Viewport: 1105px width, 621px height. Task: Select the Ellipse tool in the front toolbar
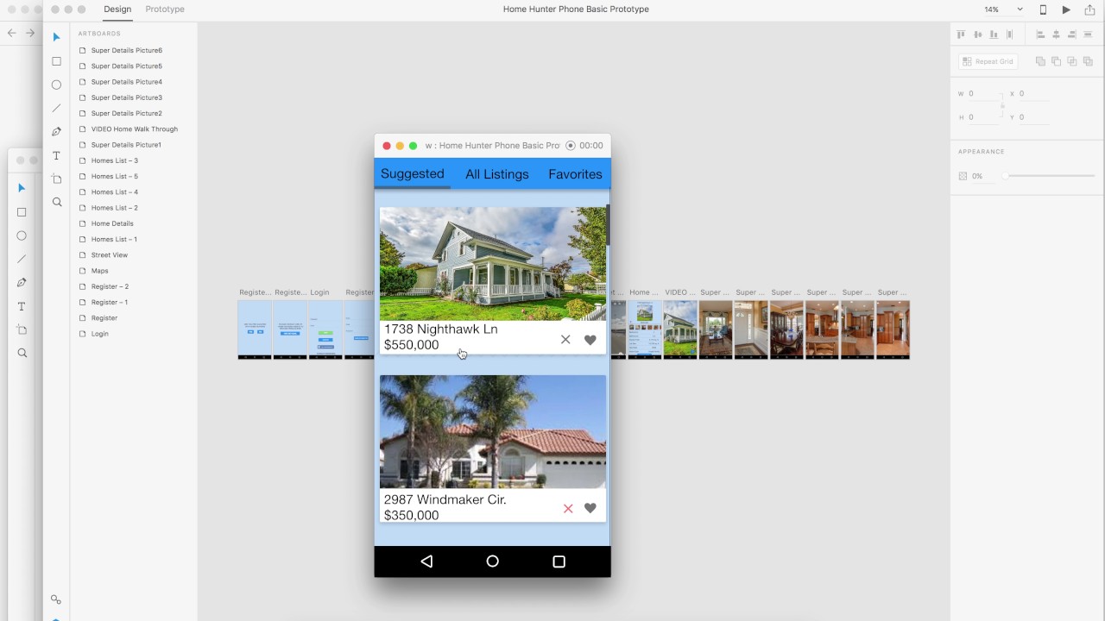[x=56, y=85]
